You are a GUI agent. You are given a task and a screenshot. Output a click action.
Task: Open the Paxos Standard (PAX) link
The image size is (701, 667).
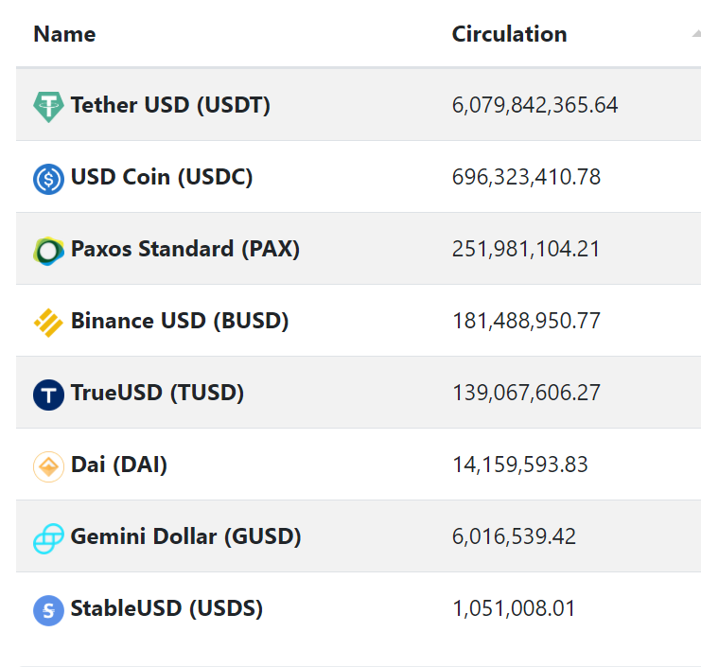click(x=184, y=249)
